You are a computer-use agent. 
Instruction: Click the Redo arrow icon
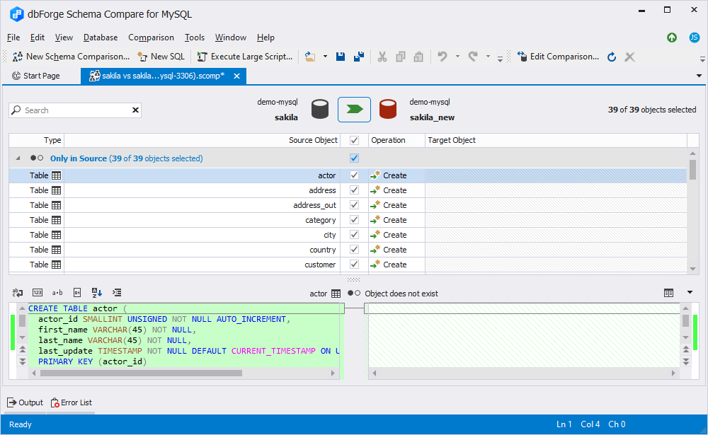473,57
